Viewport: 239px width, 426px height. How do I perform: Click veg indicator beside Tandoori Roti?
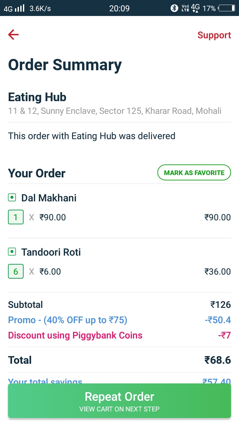(12, 252)
